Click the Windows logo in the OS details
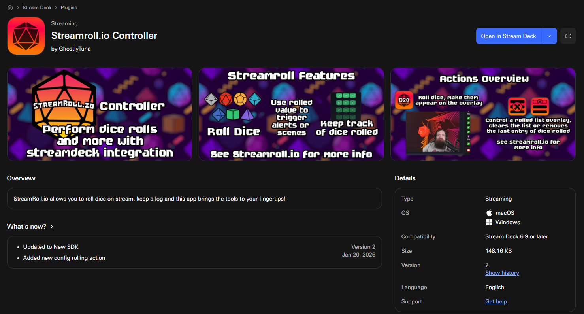Screen dimensions: 584x314 (489, 222)
